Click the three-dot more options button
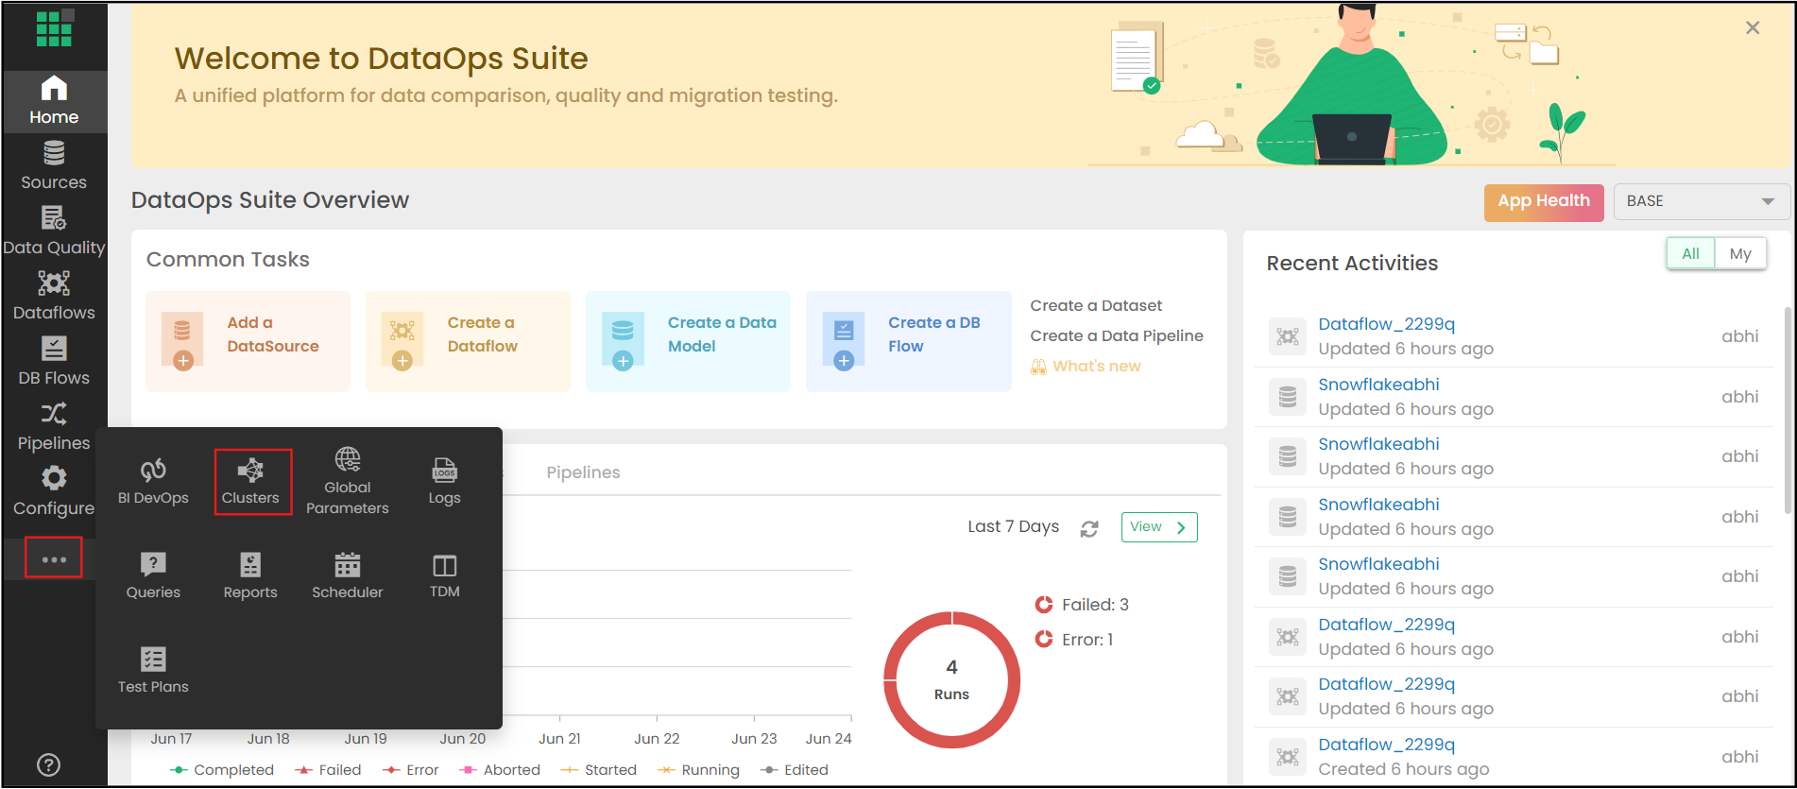 pyautogui.click(x=54, y=558)
